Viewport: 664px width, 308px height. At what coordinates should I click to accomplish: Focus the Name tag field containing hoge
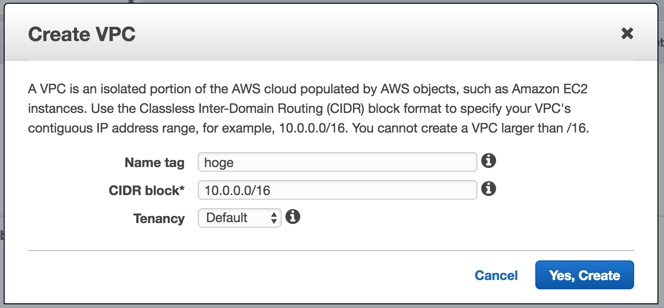337,162
